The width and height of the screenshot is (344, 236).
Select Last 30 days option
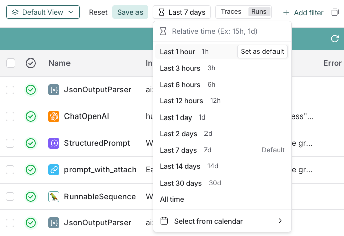(x=222, y=183)
